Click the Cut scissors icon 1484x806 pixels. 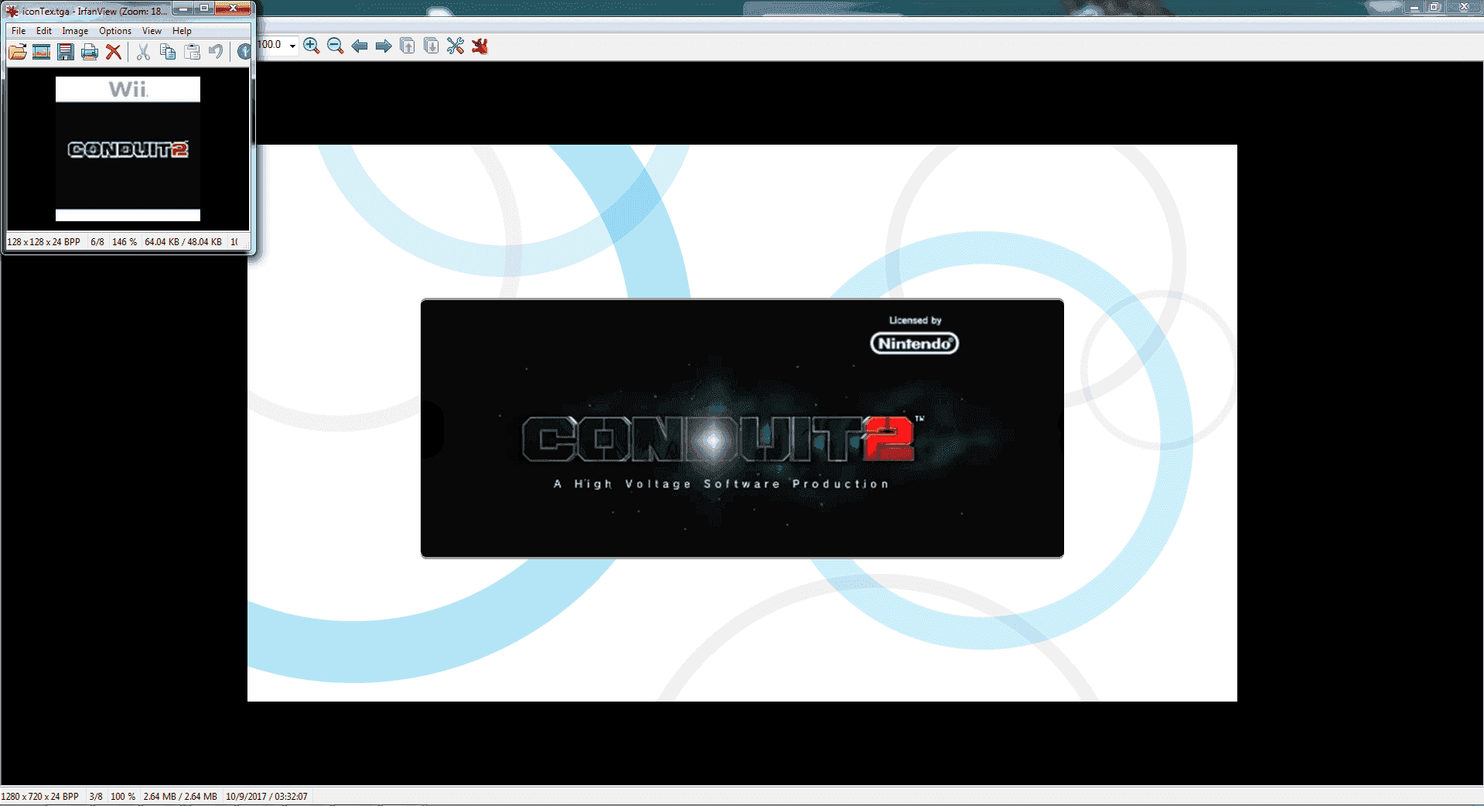(143, 52)
